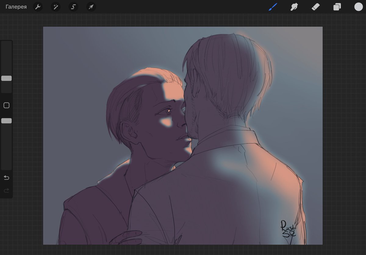
Task: Select the Smudge tool
Action: click(x=294, y=7)
